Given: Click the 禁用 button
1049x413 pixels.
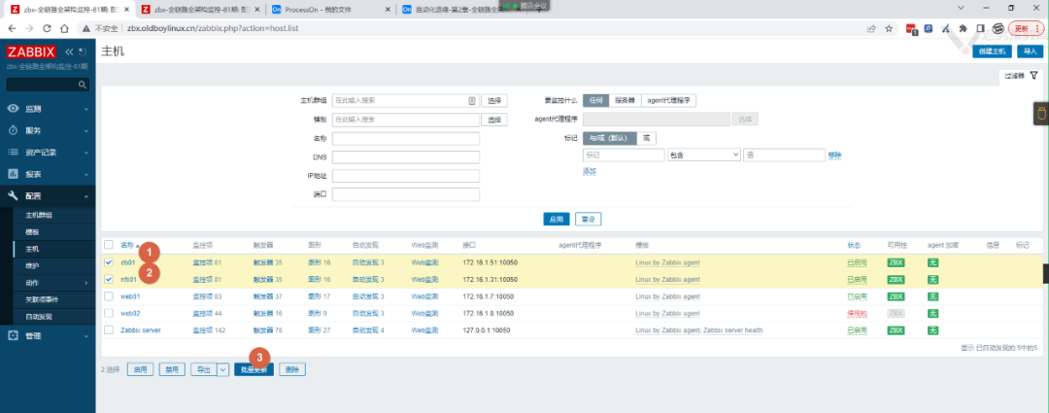Looking at the screenshot, I should [173, 369].
